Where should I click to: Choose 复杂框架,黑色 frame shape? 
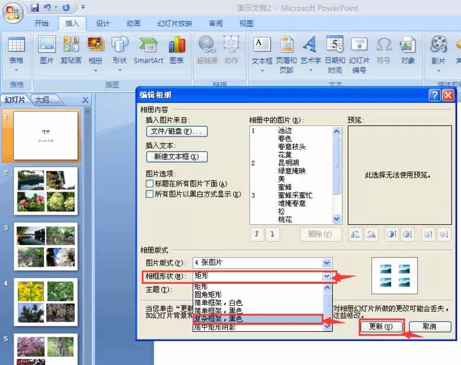(x=258, y=319)
